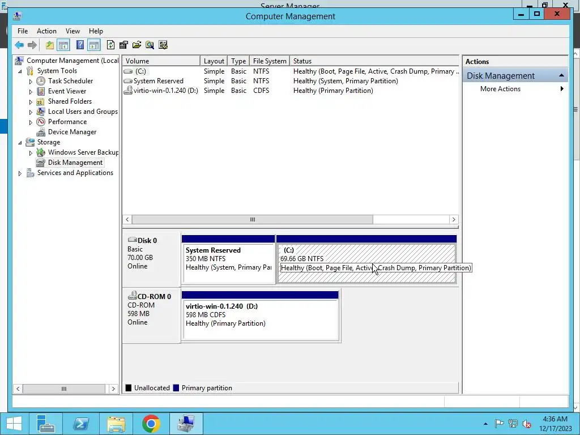Open the Help toolbar icon
The width and height of the screenshot is (580, 435).
80,45
